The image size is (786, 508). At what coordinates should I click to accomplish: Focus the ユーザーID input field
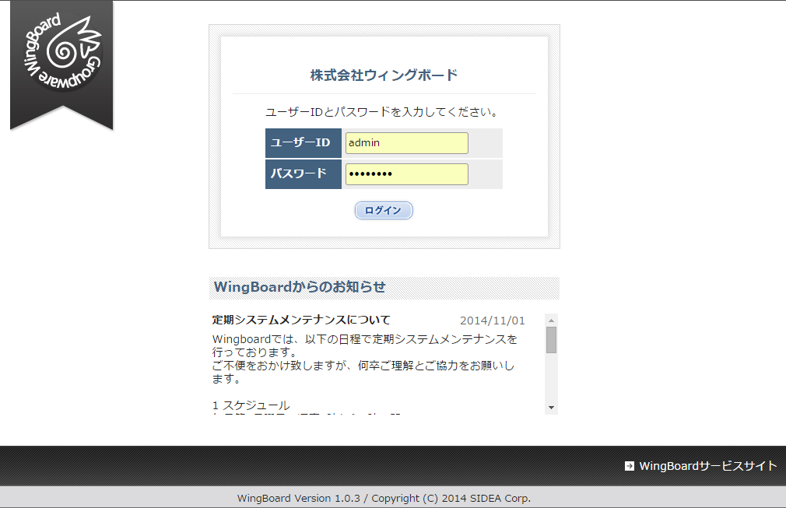[406, 143]
